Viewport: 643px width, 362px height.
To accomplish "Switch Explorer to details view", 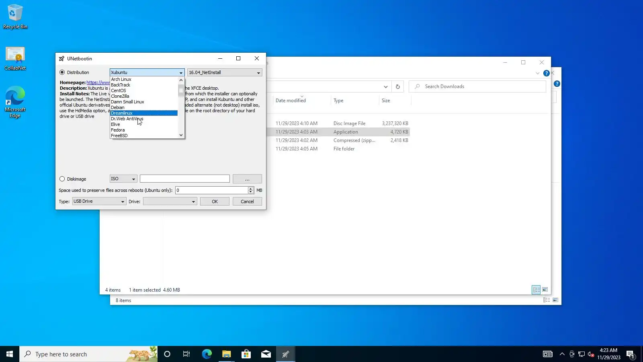I will click(536, 290).
